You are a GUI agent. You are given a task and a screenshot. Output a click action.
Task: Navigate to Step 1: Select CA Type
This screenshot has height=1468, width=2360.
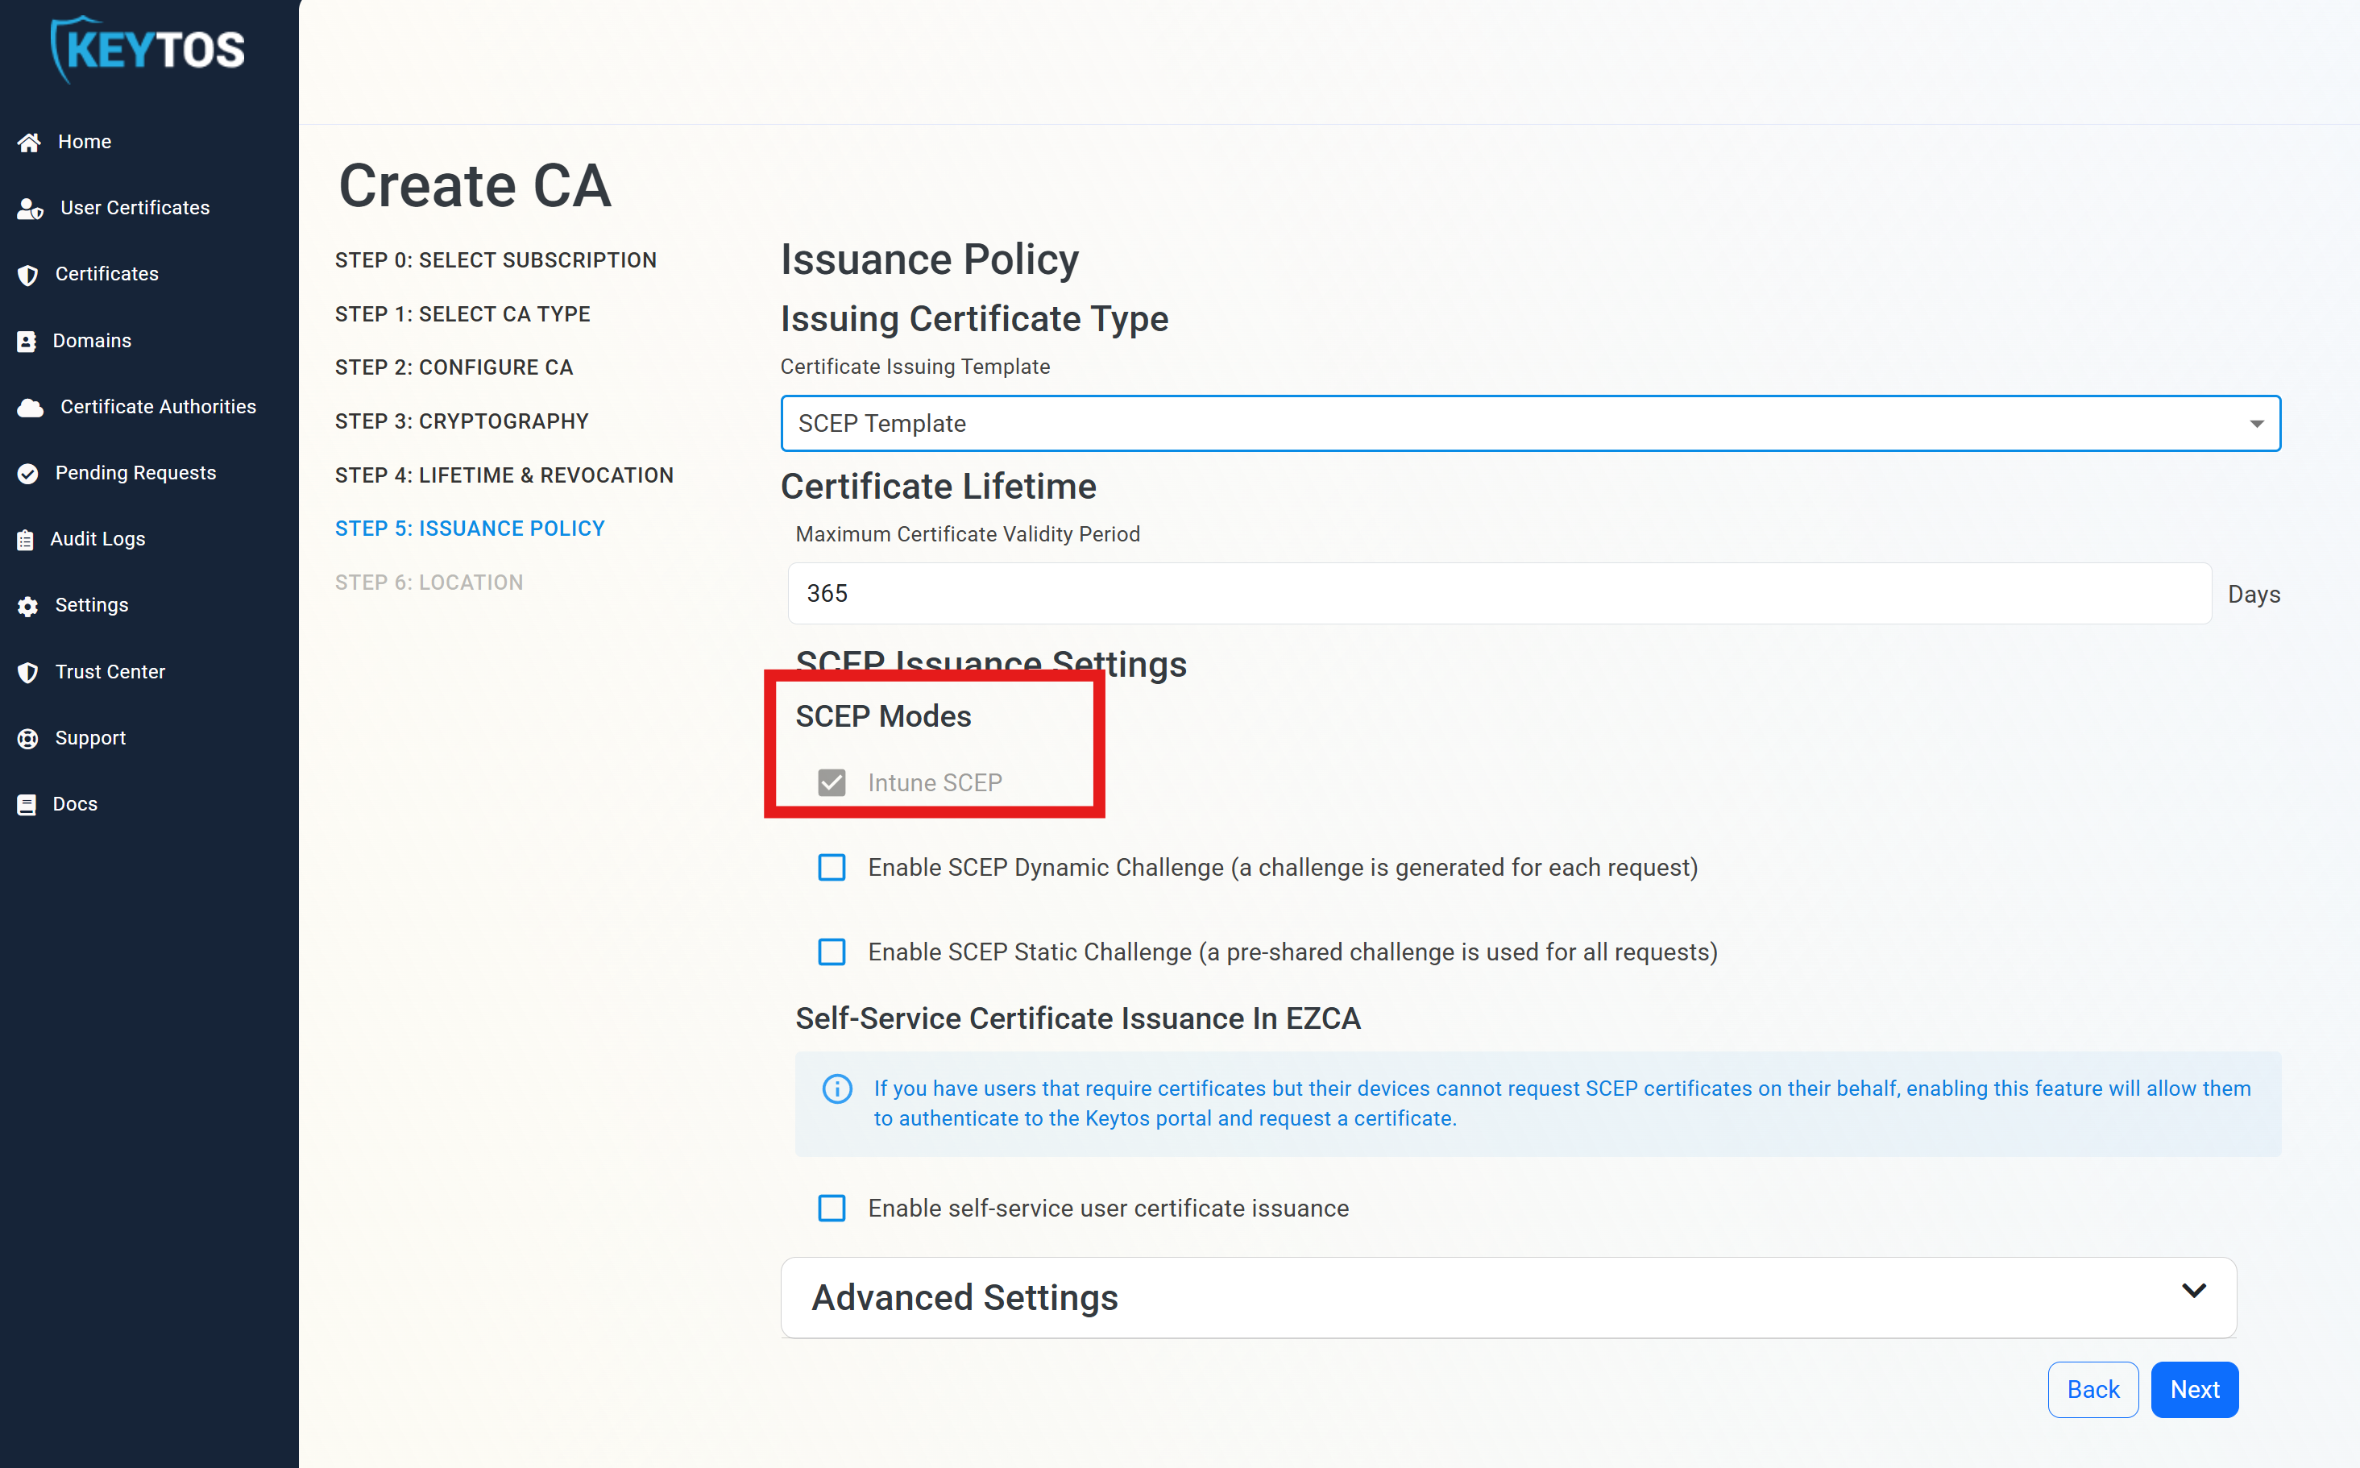463,313
